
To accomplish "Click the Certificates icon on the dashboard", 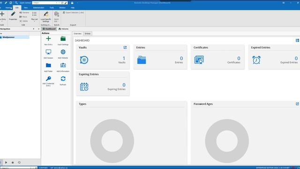I will pyautogui.click(x=199, y=60).
